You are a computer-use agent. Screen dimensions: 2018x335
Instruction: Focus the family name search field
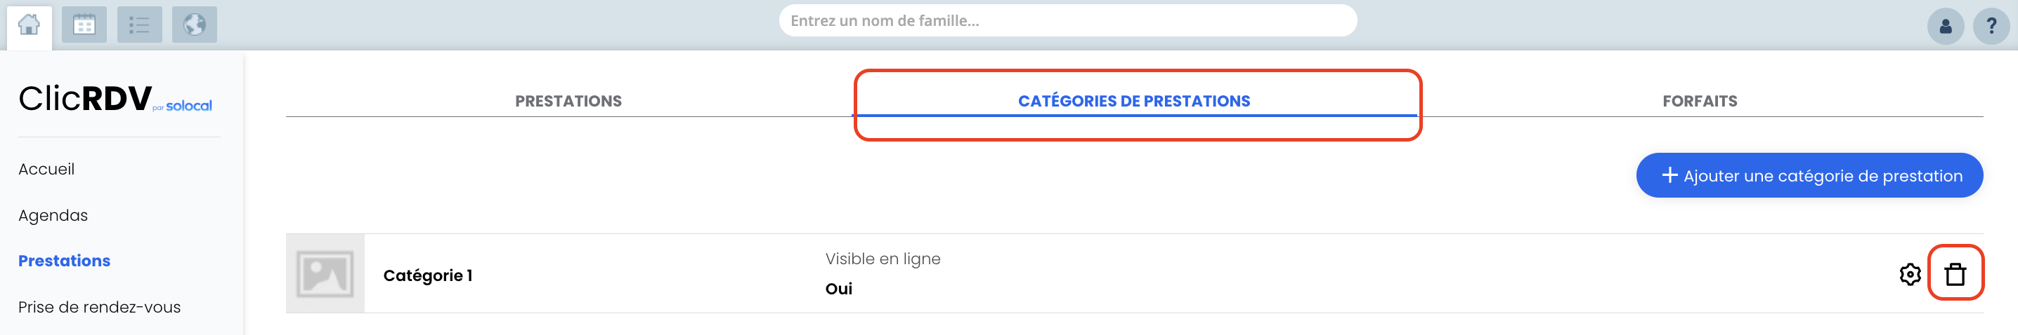pyautogui.click(x=1068, y=21)
